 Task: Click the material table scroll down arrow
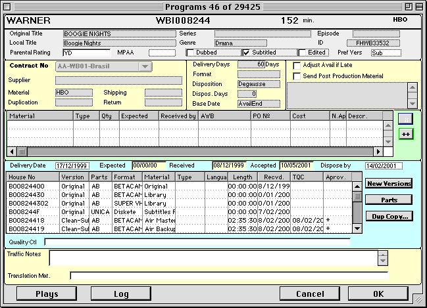click(388, 142)
